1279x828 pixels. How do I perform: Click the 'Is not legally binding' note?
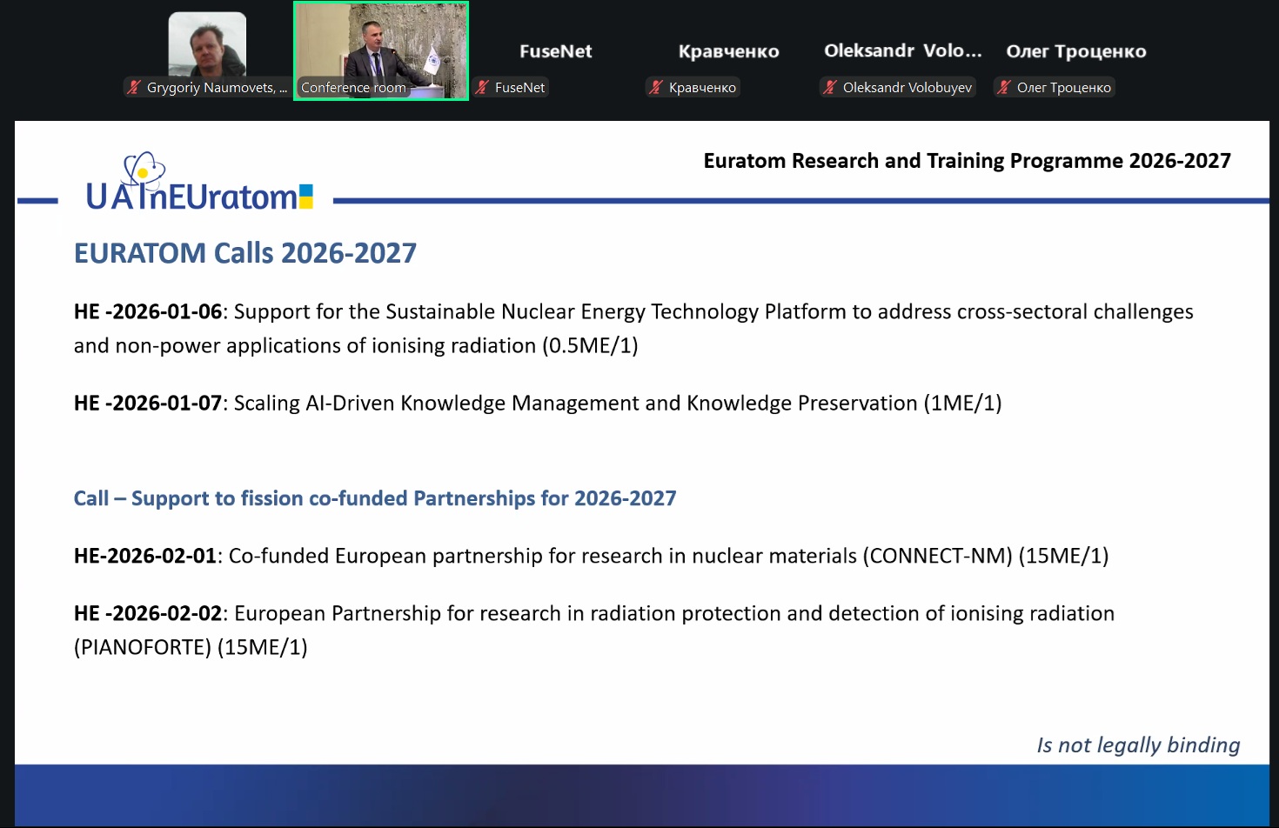point(1137,745)
